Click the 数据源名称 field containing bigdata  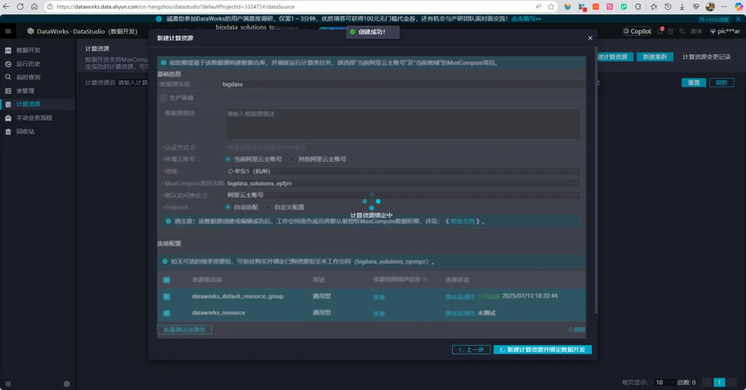click(403, 84)
